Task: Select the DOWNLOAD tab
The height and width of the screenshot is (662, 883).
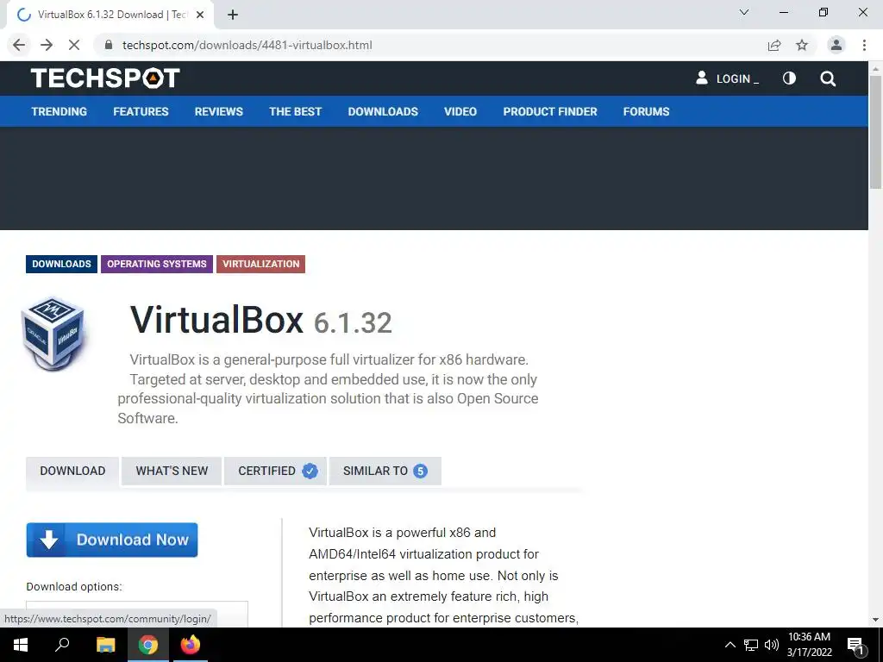Action: click(72, 471)
